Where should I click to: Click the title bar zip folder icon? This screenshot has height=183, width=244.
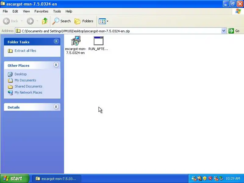3,3
